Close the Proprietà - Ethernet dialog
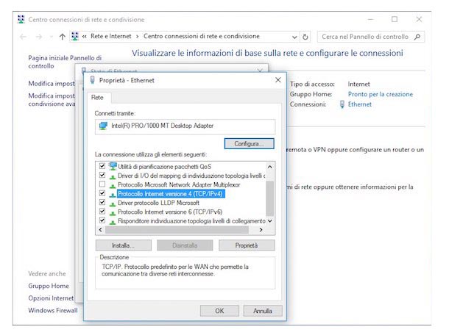The image size is (449, 335). (x=277, y=80)
